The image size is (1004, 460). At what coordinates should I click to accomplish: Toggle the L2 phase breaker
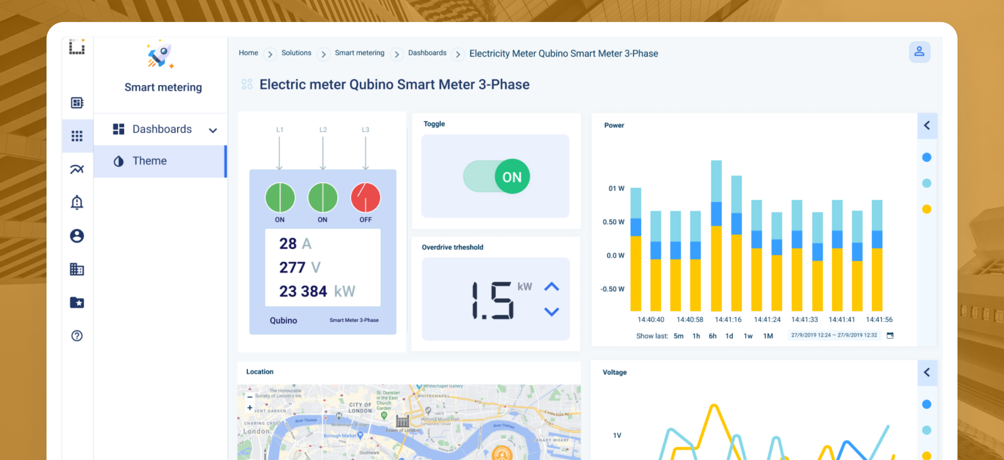pos(323,197)
